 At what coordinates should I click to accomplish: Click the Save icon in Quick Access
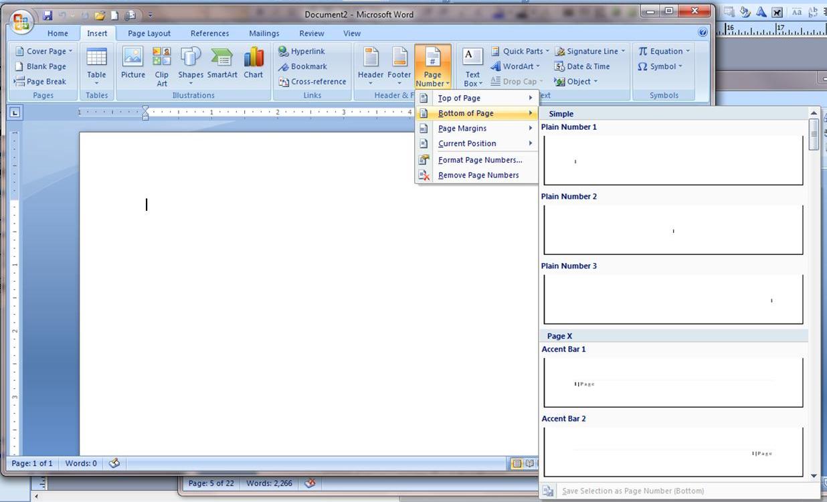coord(48,15)
